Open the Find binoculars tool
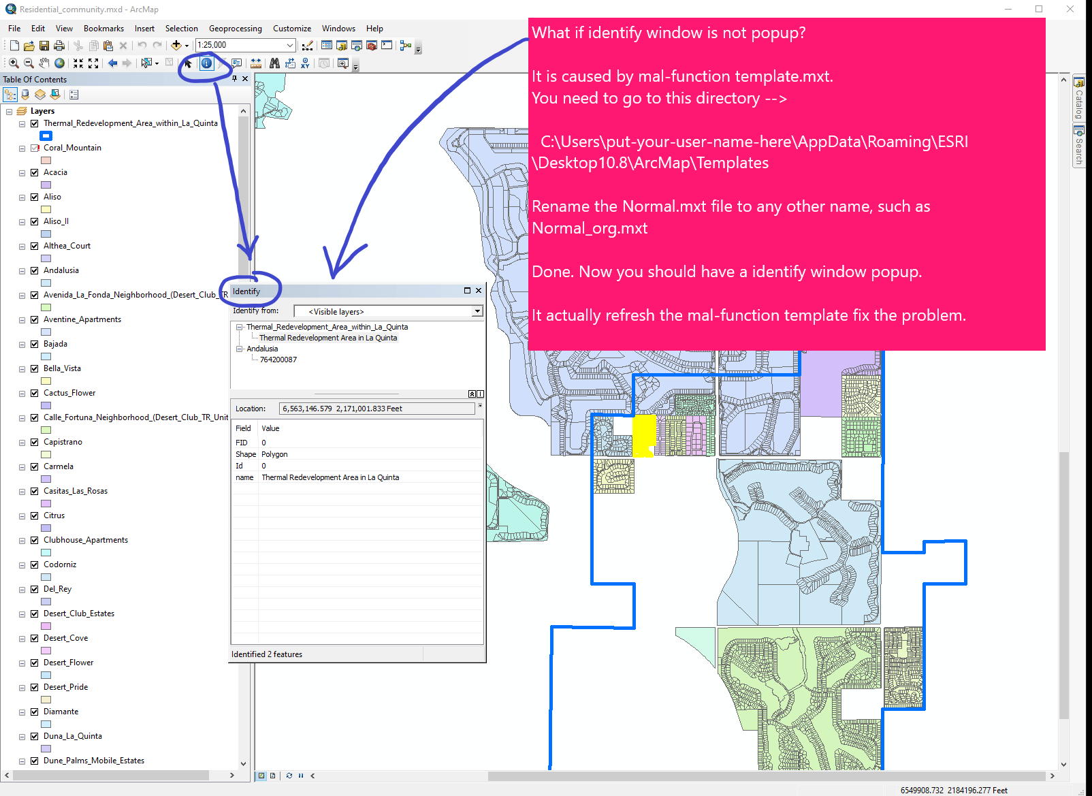This screenshot has height=796, width=1092. click(274, 63)
